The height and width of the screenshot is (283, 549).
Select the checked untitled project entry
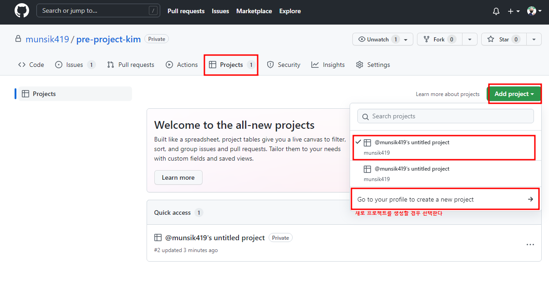446,147
